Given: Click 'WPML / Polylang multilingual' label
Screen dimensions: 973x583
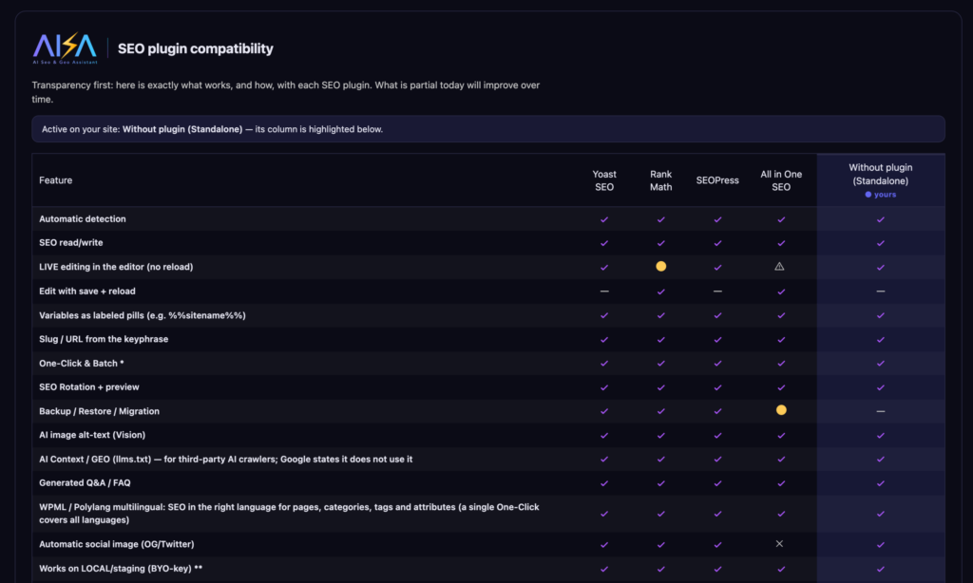Looking at the screenshot, I should 289,514.
